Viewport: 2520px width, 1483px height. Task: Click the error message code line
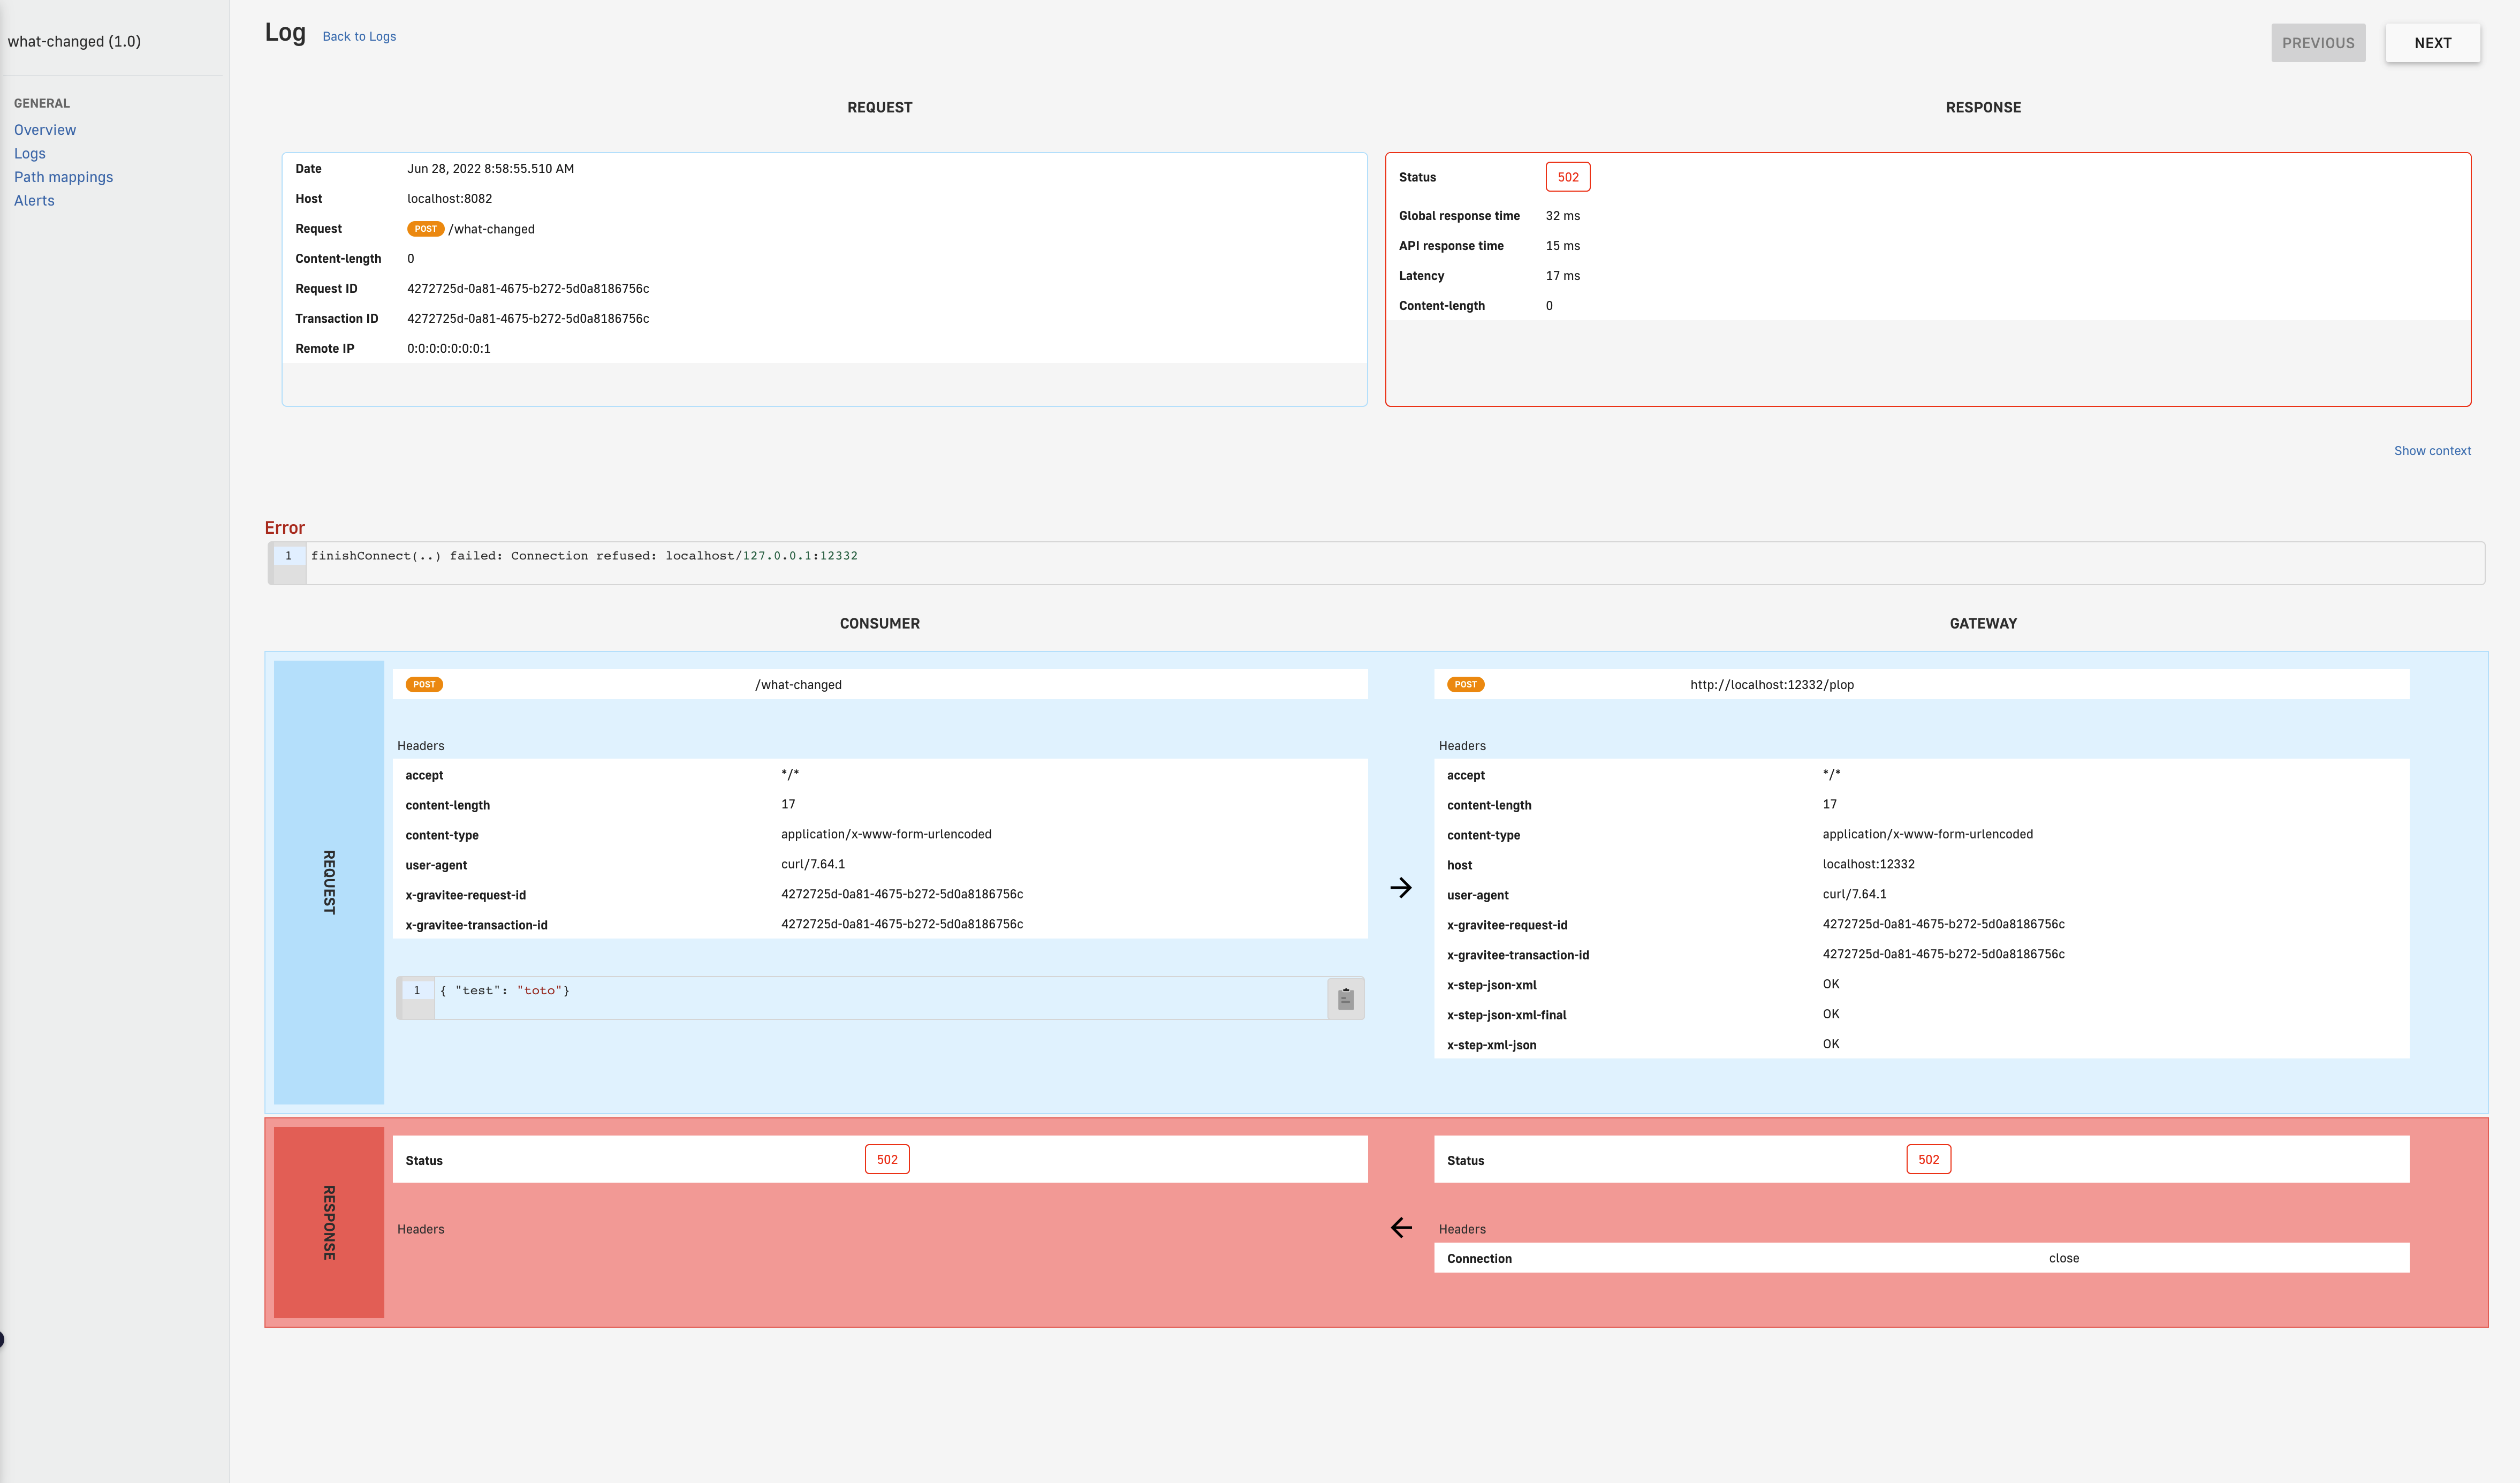click(x=584, y=556)
